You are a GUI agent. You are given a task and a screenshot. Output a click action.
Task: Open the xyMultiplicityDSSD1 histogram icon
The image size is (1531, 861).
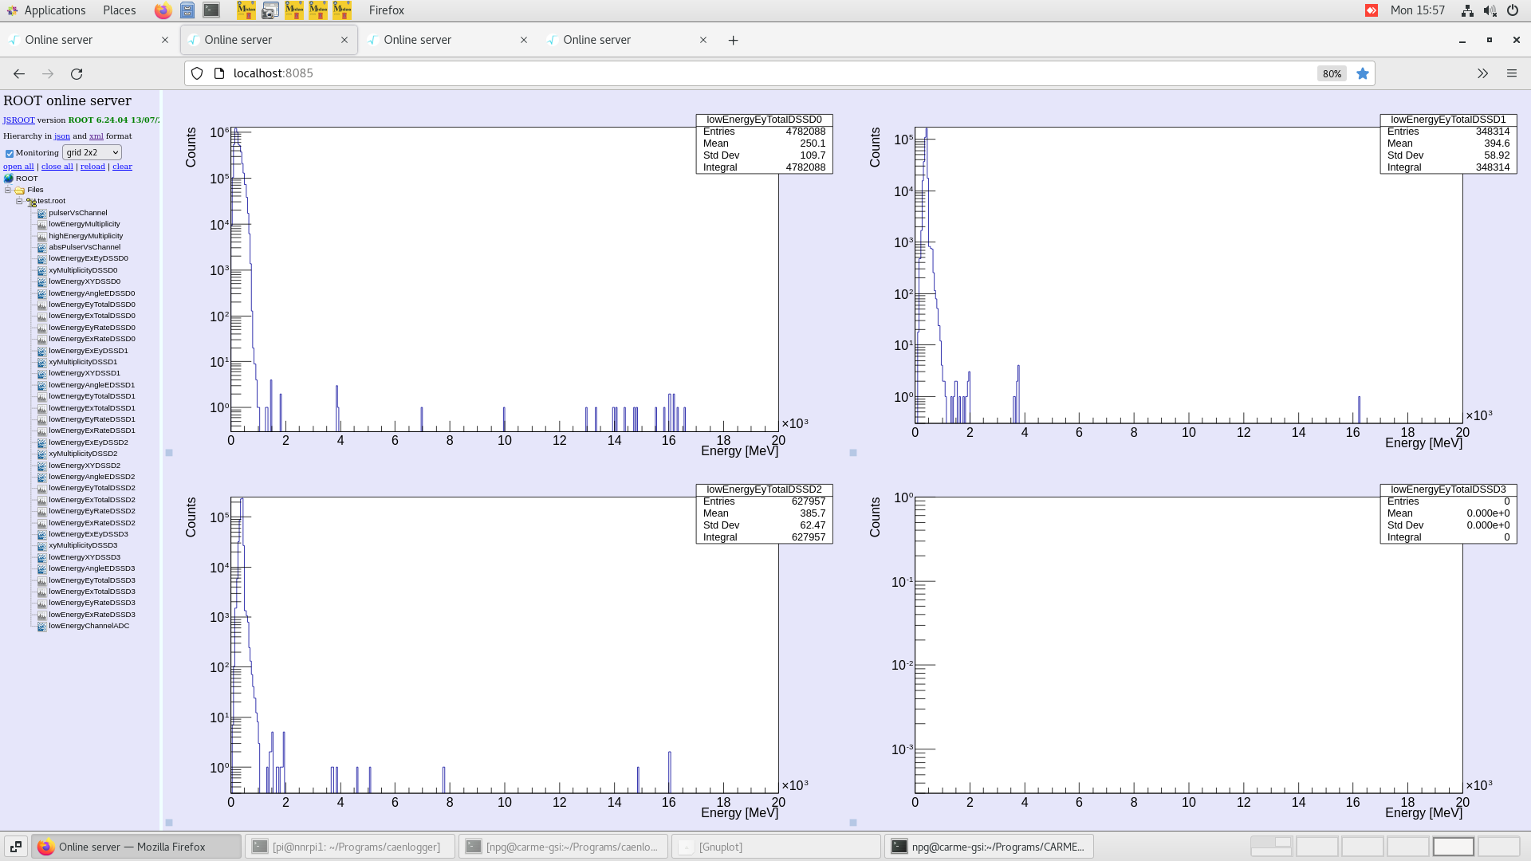pyautogui.click(x=41, y=361)
